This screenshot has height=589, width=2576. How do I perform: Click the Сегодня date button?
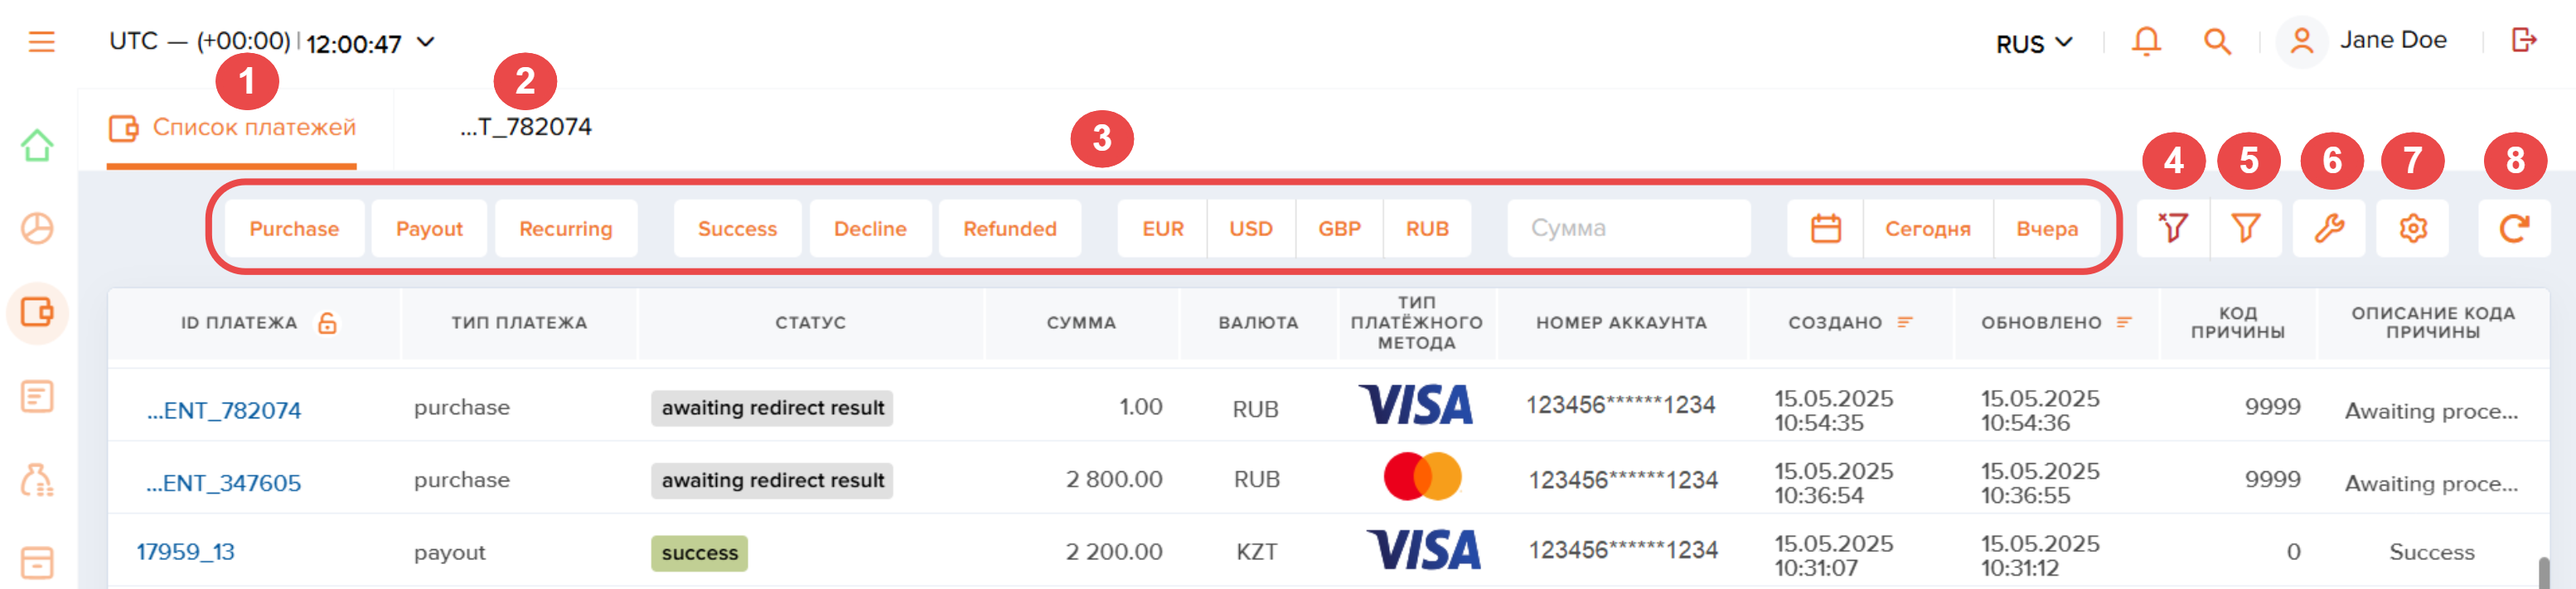point(1927,229)
